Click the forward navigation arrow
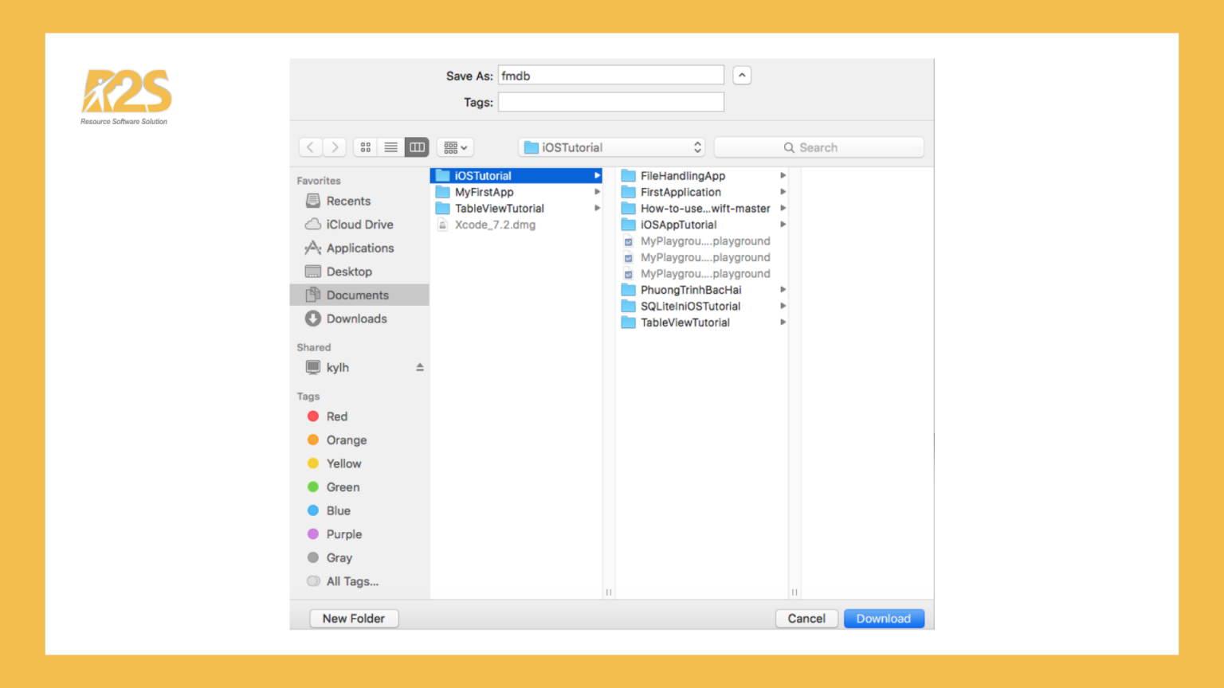The height and width of the screenshot is (688, 1224). 335,147
